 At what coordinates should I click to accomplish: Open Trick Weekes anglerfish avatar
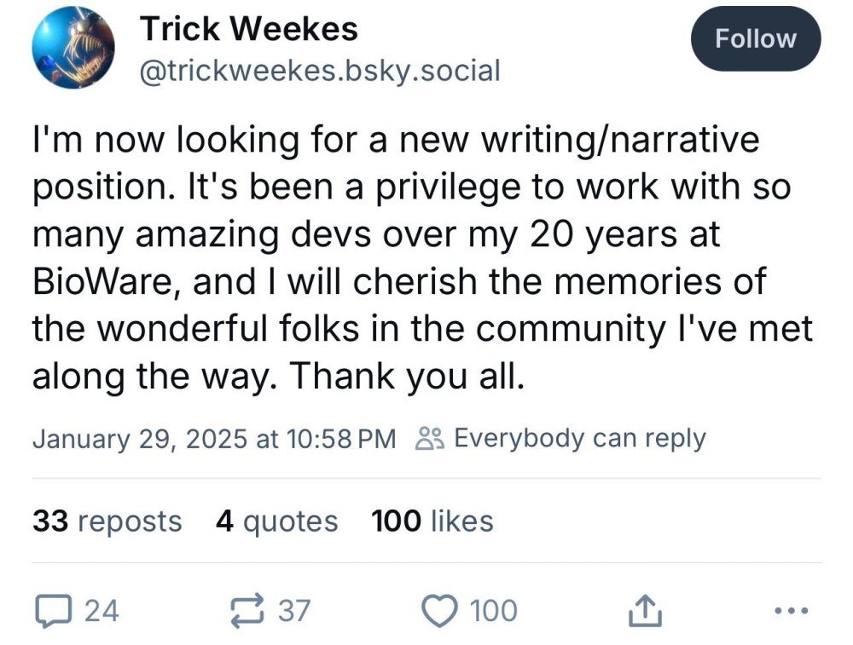coord(73,48)
